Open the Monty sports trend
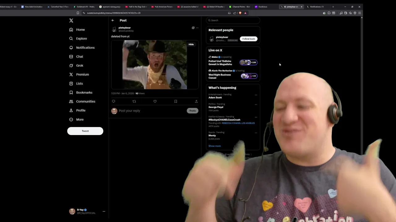396x222 pixels. [x=212, y=135]
